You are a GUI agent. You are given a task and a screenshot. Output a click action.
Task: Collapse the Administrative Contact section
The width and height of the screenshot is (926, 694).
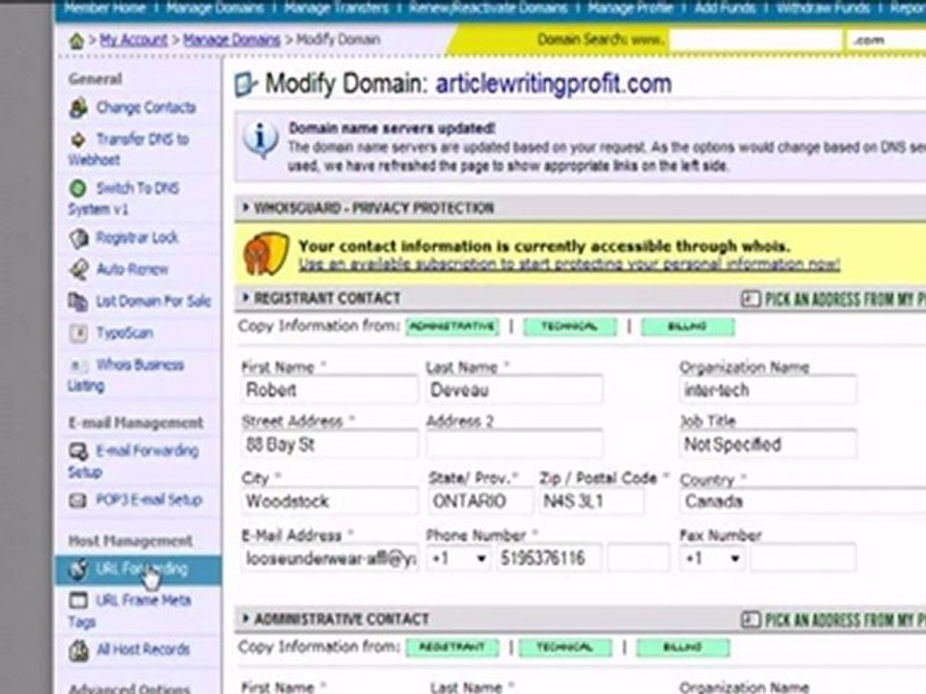point(246,619)
